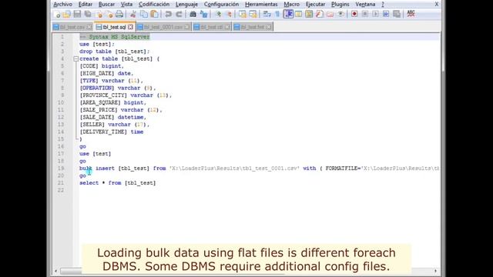Close the tbl_test_0001.csv tab

pos(186,28)
